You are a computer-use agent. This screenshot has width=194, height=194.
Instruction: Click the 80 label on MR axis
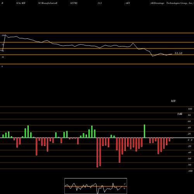[189, 115]
